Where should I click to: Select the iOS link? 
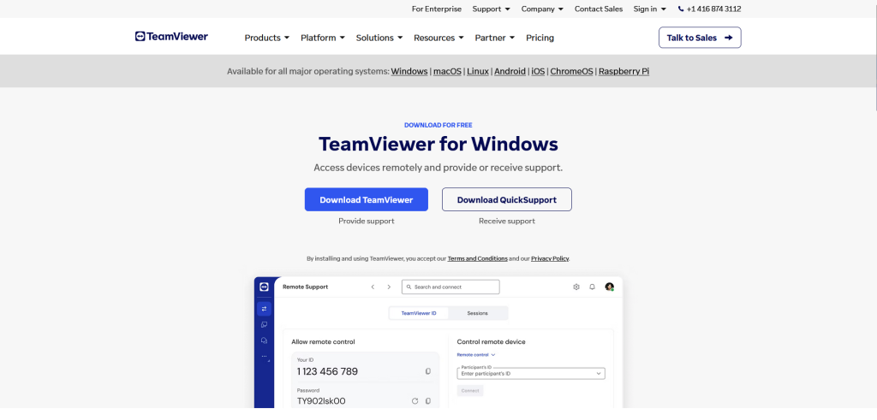[538, 72]
